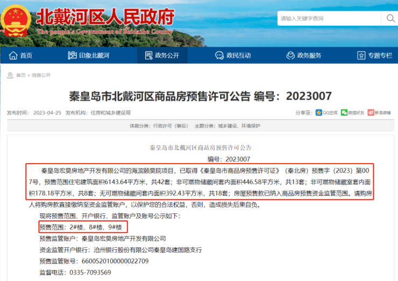Click account number 6600520100000022709
Screen dimensions: 398x281
coord(115,261)
